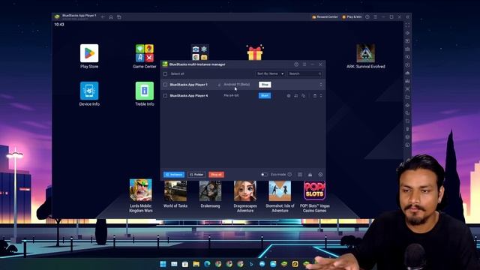Open the Play Store app
480x270 pixels.
click(89, 53)
